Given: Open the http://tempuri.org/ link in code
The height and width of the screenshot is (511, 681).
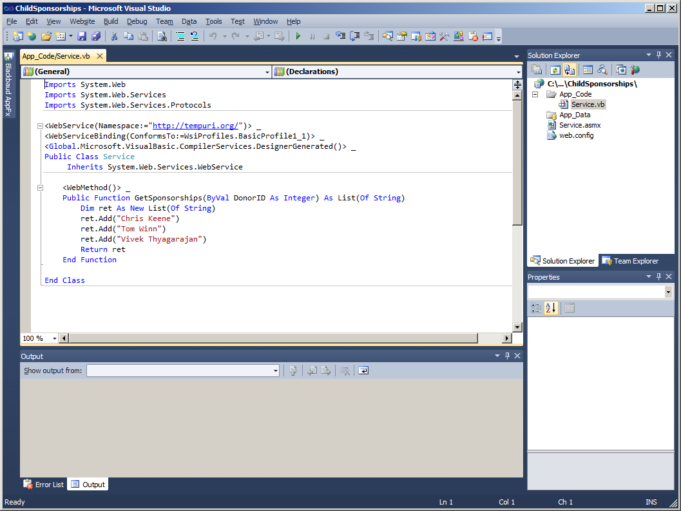Looking at the screenshot, I should point(195,126).
